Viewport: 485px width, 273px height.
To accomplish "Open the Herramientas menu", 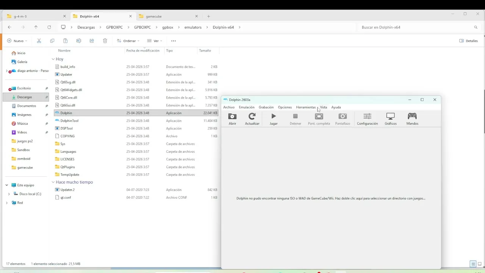I will point(306,107).
